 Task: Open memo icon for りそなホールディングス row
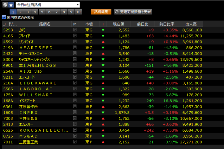tap(75, 59)
